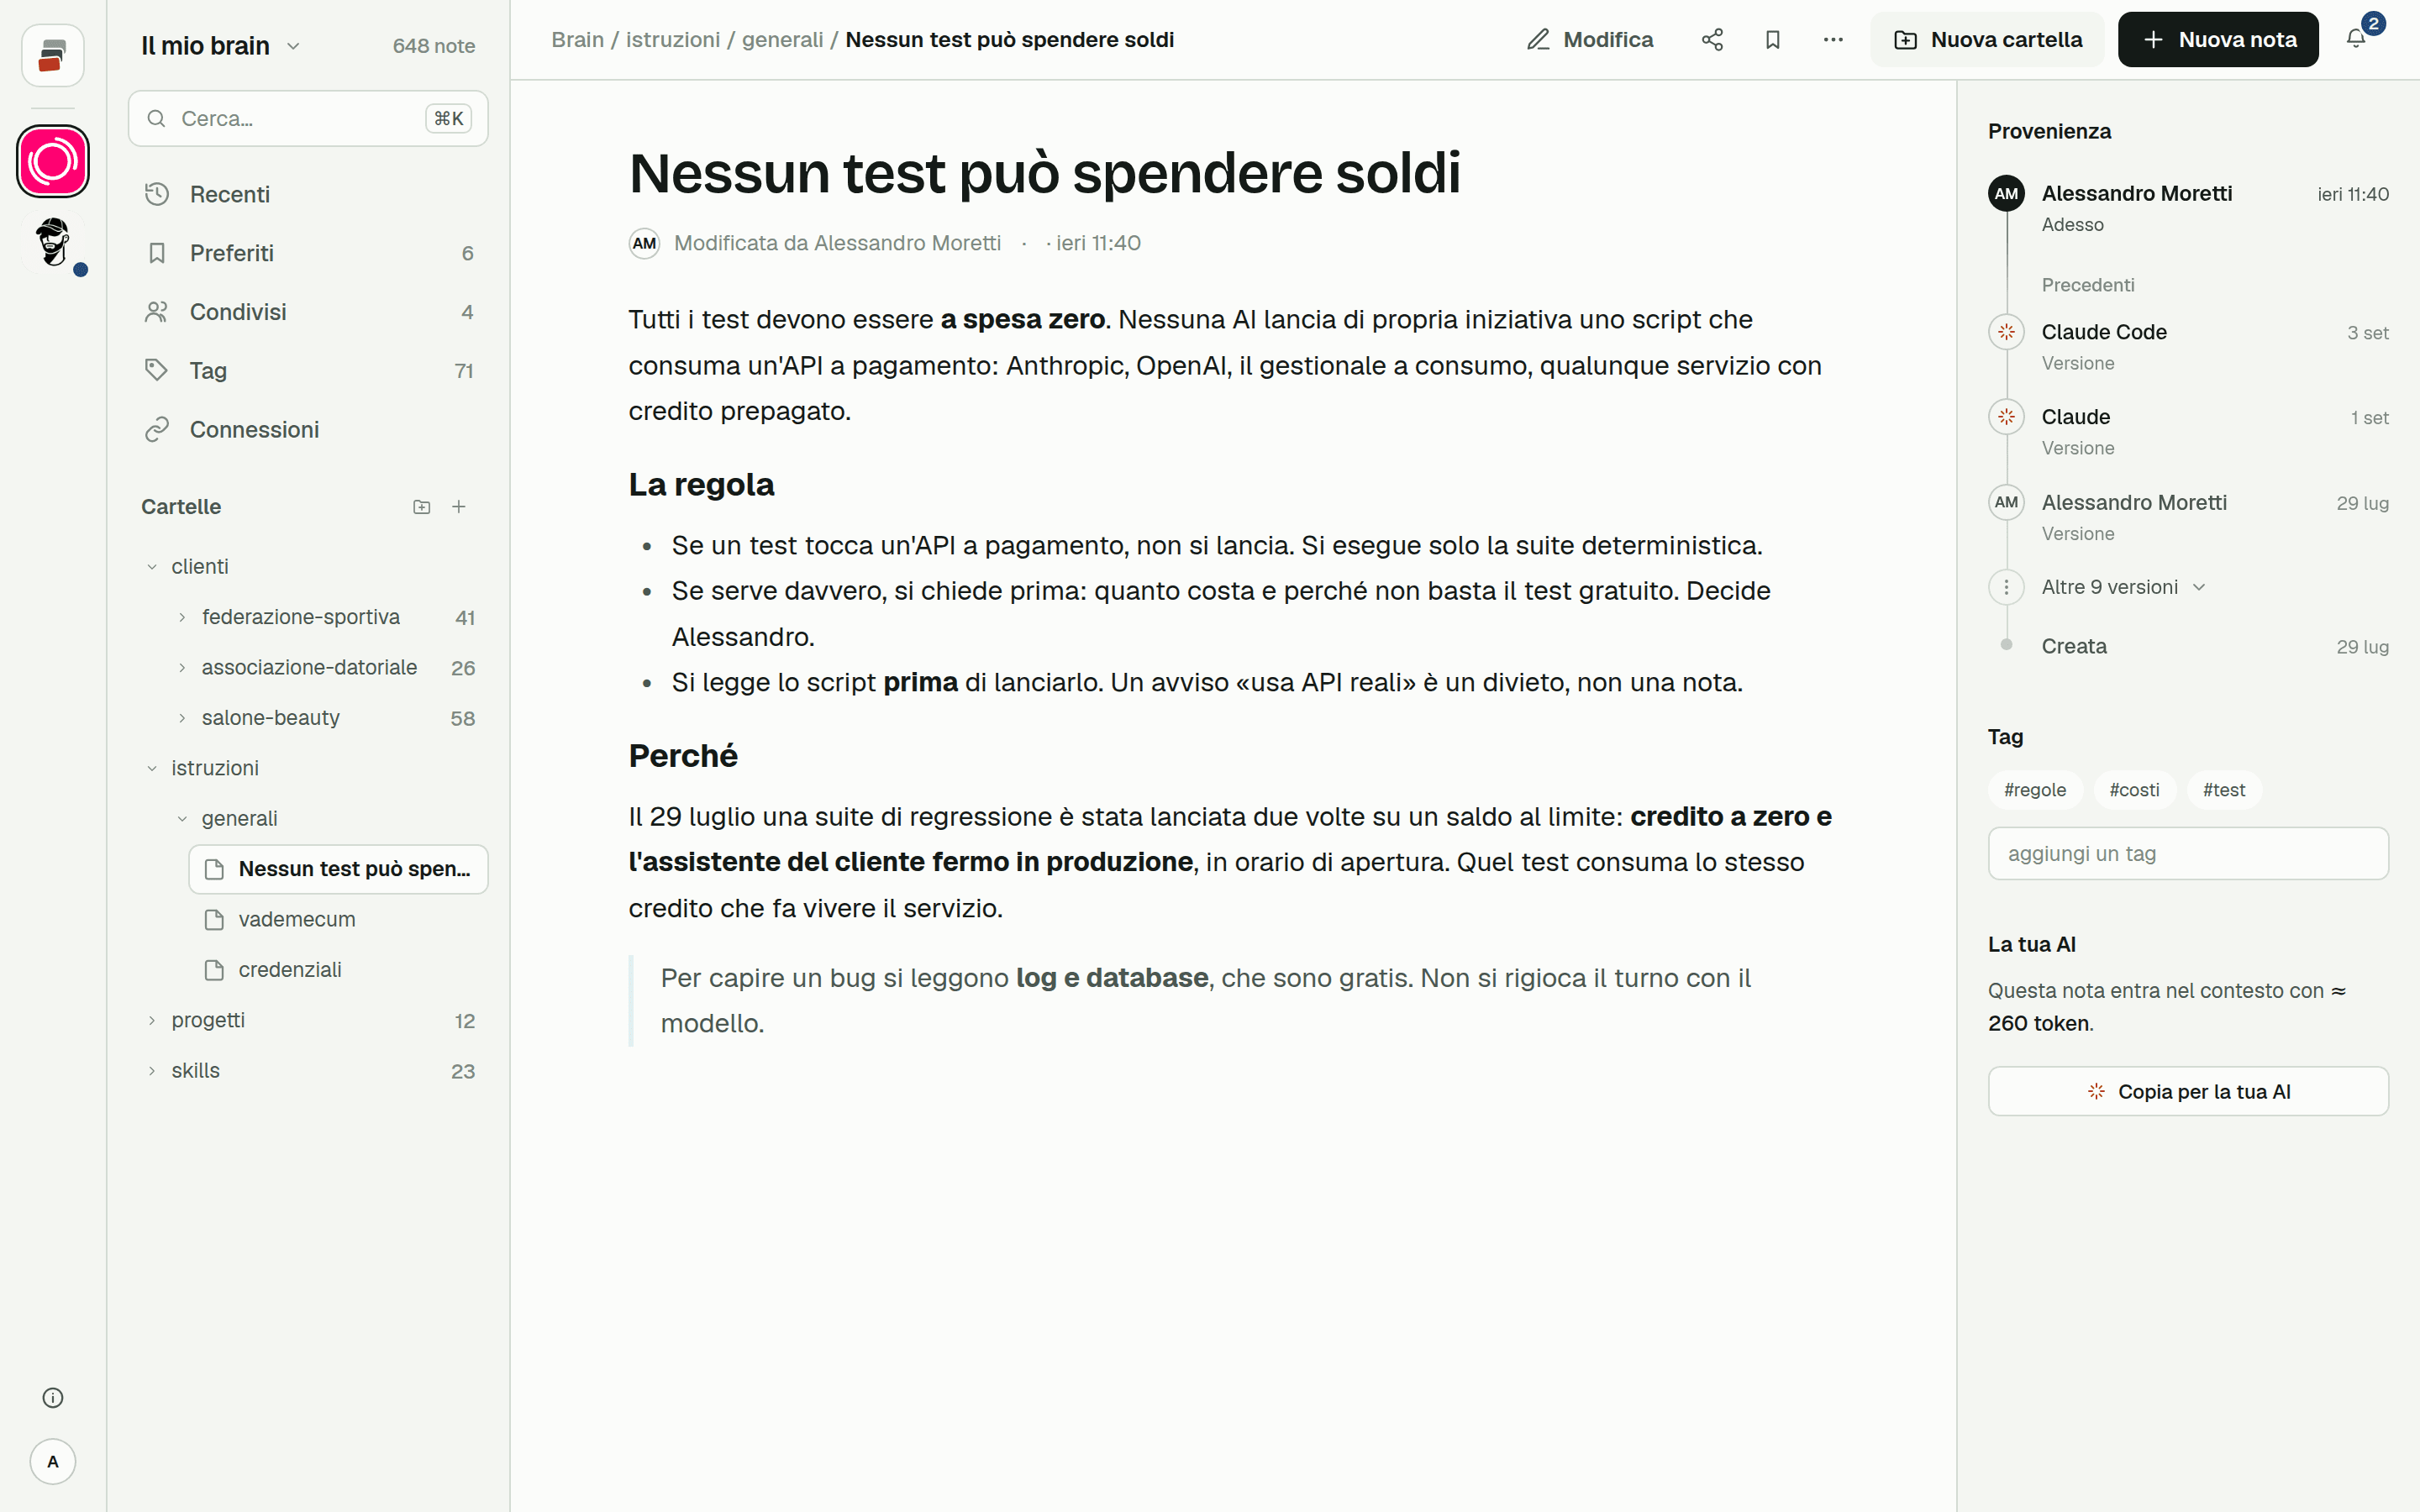The image size is (2420, 1512).
Task: Focus the Cerca search field
Action: pos(308,119)
